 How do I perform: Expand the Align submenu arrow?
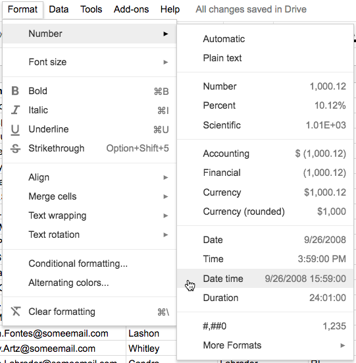166,177
